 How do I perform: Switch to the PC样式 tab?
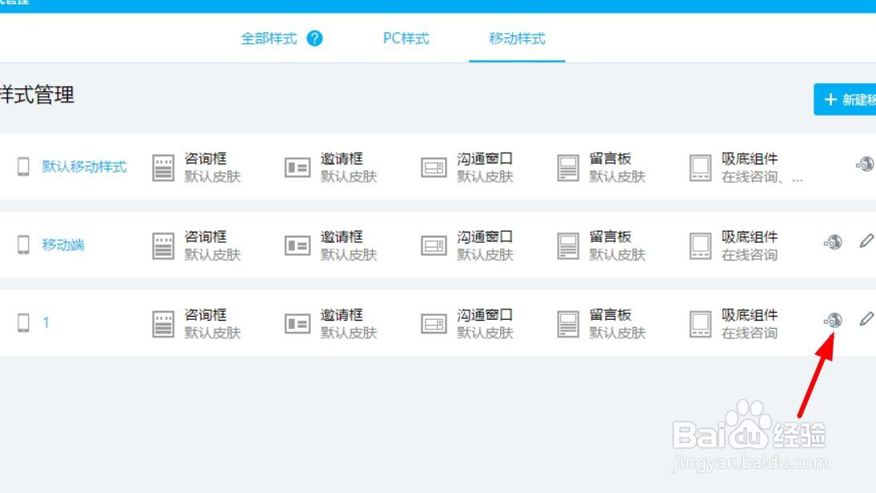pos(404,38)
